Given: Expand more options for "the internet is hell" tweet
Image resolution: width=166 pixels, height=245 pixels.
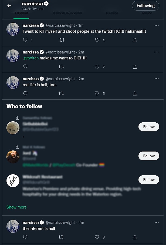Looking at the screenshot, I should [x=157, y=223].
